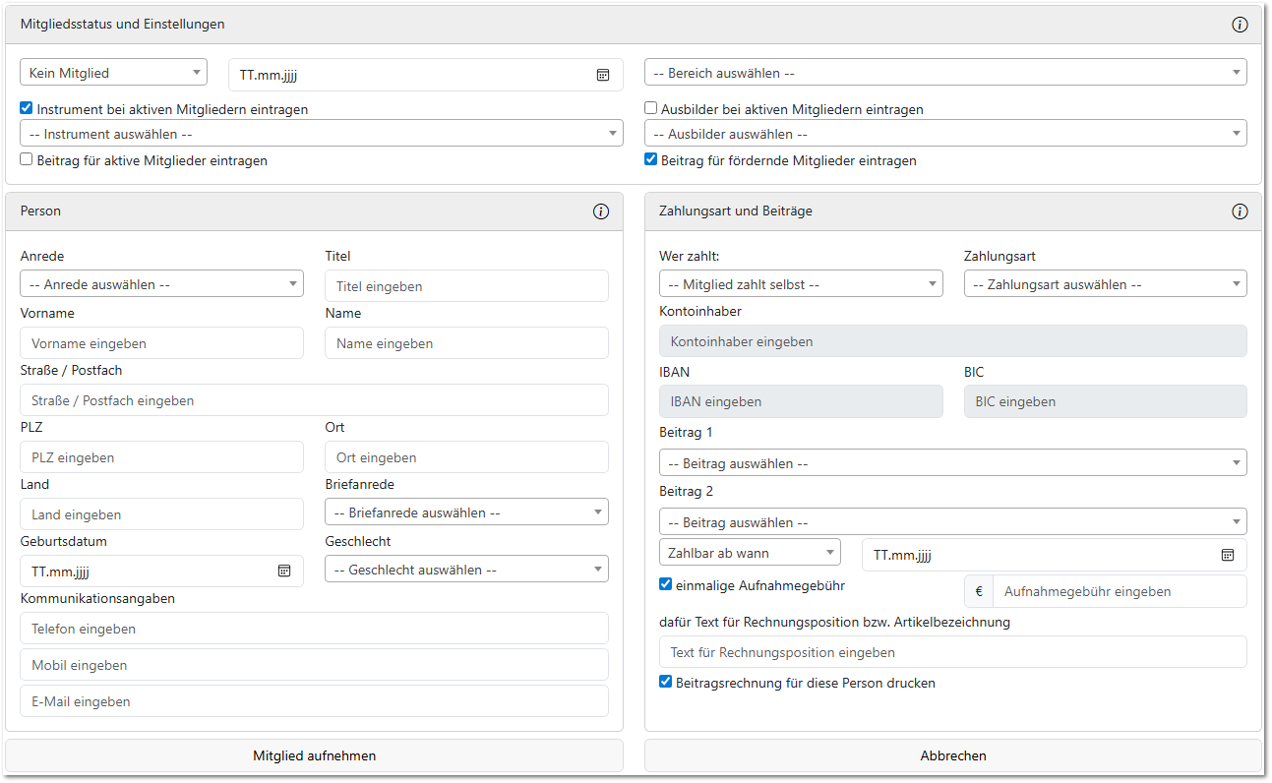The width and height of the screenshot is (1272, 783).
Task: Open calendar picker next to Zahlbar ab wann
Action: point(1228,555)
